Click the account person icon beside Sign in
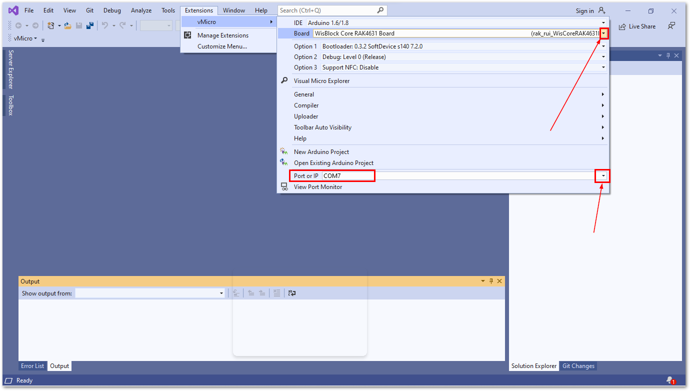This screenshot has width=690, height=391. tap(601, 10)
